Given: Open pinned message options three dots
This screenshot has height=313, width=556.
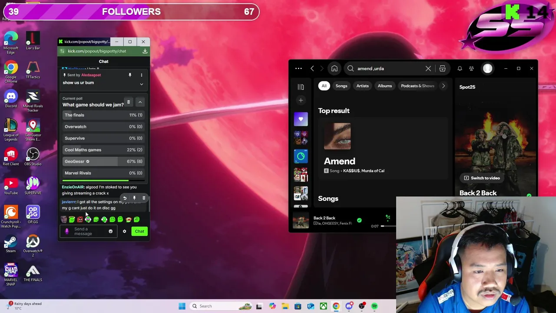Looking at the screenshot, I should (x=141, y=75).
